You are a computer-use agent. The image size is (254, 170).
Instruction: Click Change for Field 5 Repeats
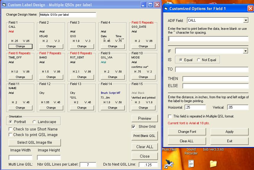[143, 46]
